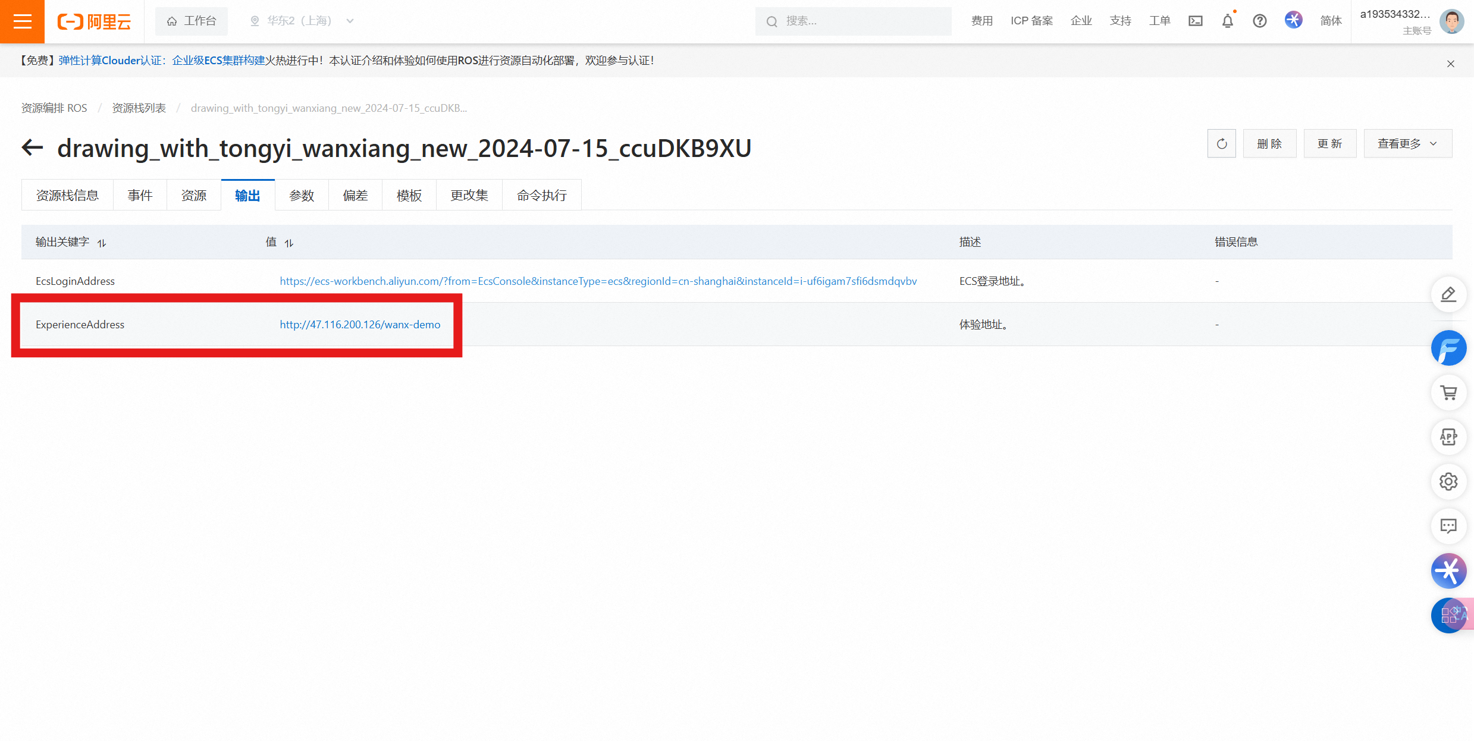Open the feedback chat bubble icon
This screenshot has width=1474, height=741.
coord(1448,526)
